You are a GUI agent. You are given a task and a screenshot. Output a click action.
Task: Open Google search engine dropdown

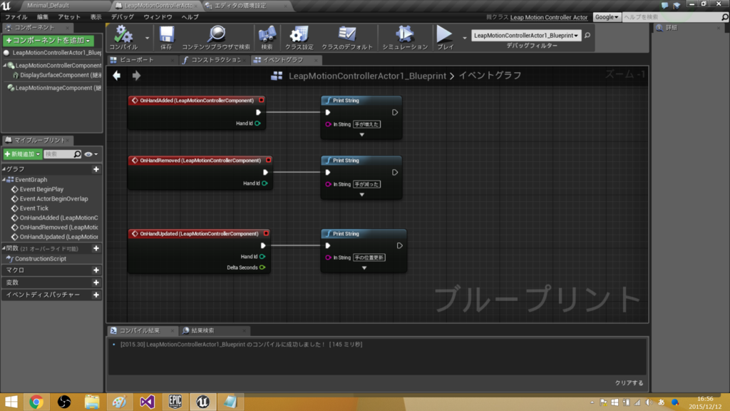click(607, 17)
